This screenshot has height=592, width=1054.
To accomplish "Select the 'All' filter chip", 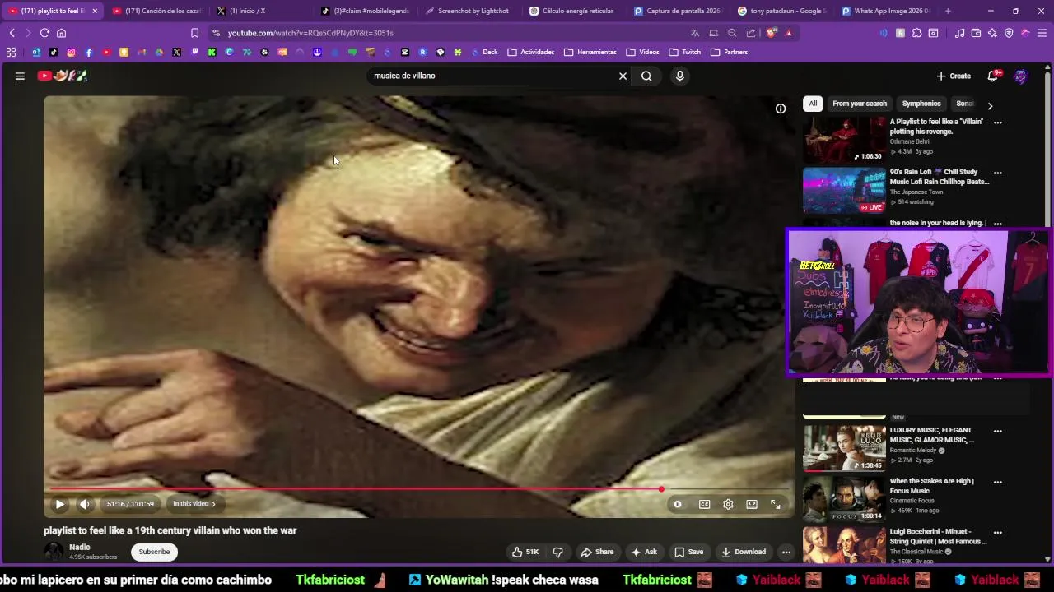I will coord(813,104).
